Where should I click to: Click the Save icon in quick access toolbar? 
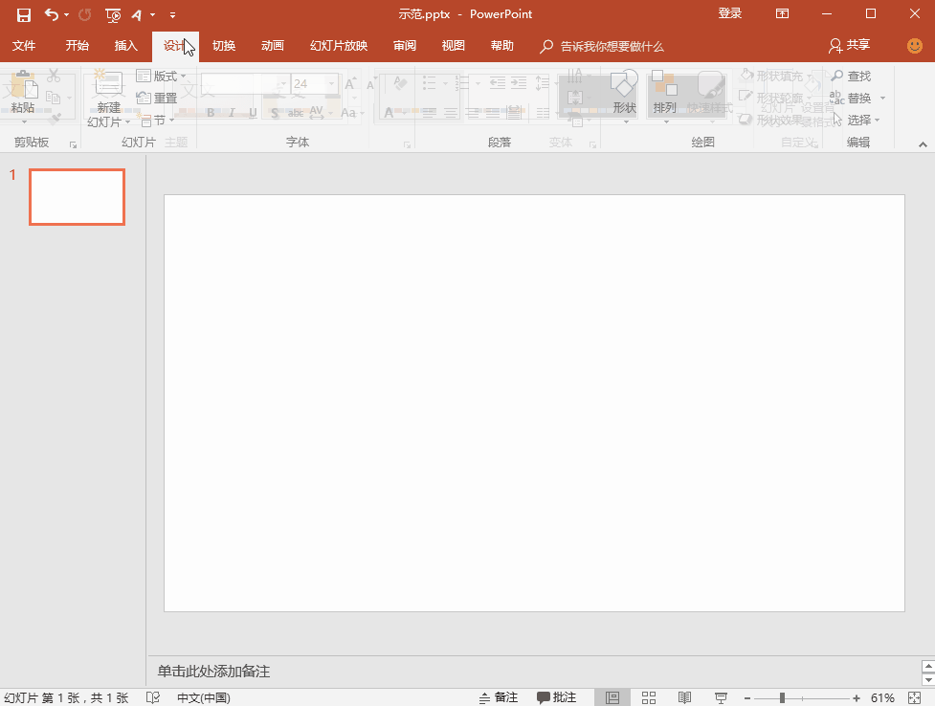coord(24,14)
